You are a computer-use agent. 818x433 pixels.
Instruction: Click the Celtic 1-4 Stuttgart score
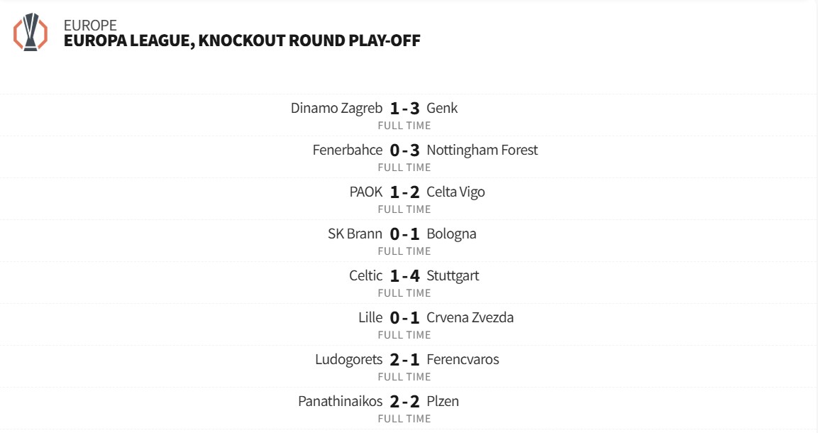404,276
